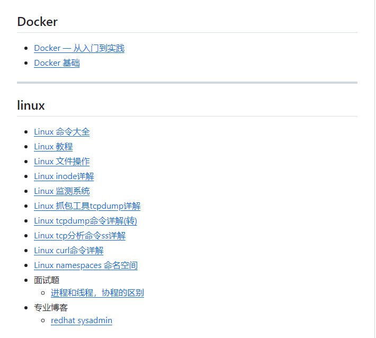Click the 专业博客 list item text

[51, 307]
